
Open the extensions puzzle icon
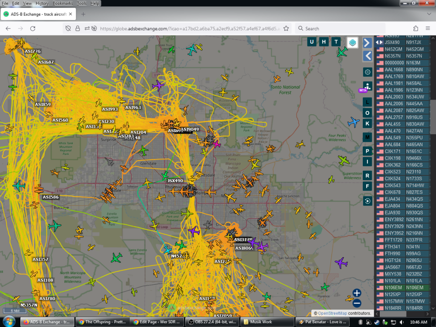point(416,29)
